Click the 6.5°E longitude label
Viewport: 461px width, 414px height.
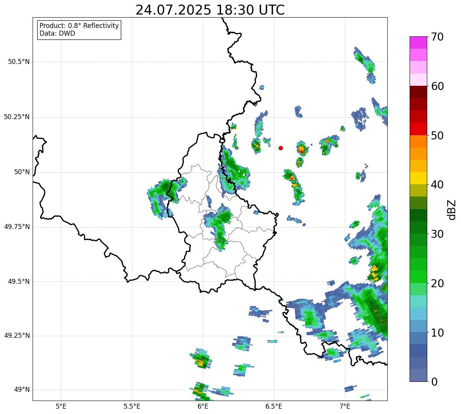pyautogui.click(x=274, y=406)
